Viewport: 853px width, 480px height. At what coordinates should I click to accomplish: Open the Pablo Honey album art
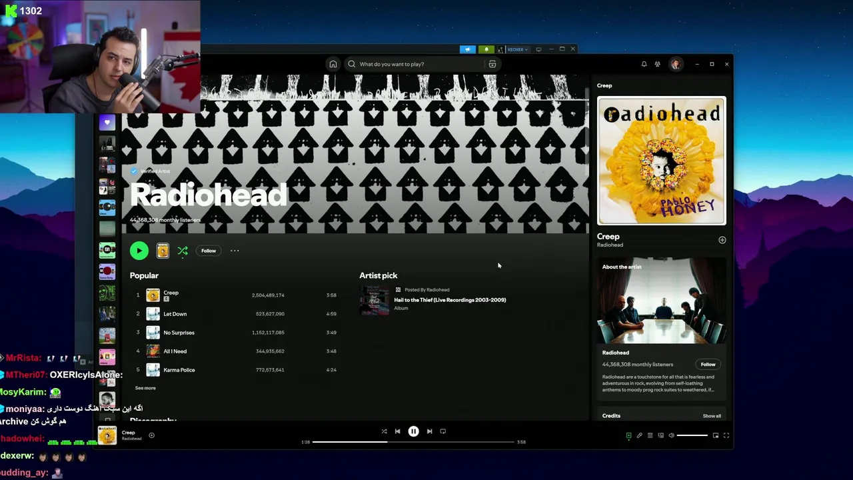pos(662,161)
